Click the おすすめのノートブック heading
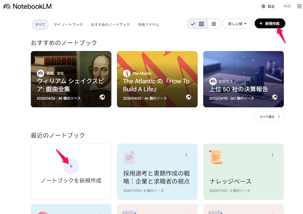 coord(64,42)
